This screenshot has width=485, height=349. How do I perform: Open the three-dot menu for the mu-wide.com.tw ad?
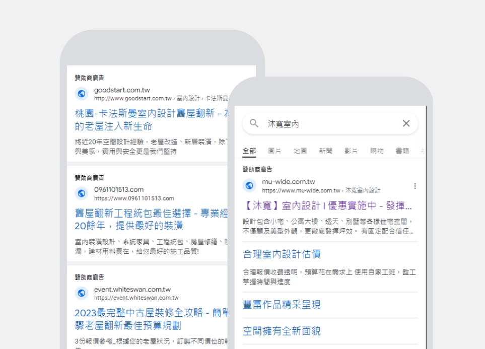click(415, 186)
